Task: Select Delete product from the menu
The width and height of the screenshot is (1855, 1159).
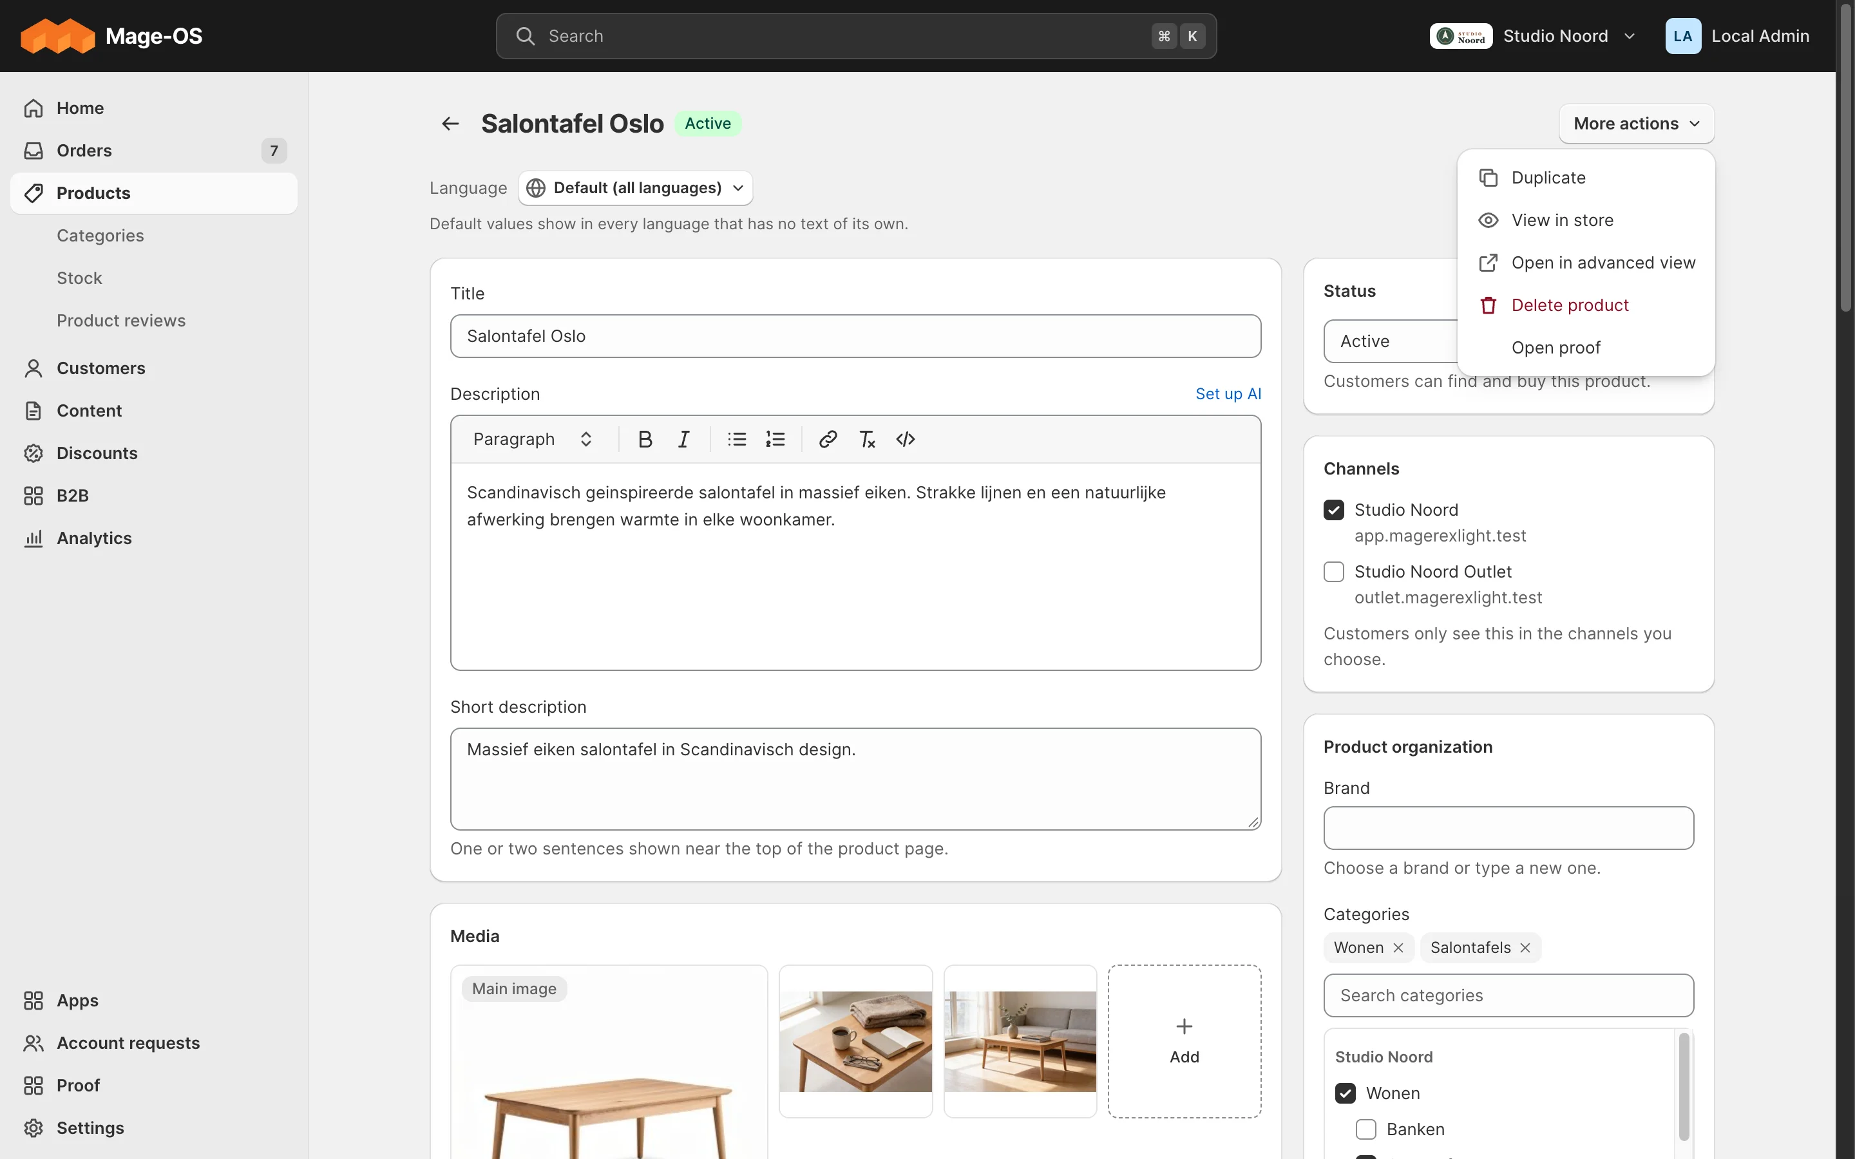Action: [1585, 305]
